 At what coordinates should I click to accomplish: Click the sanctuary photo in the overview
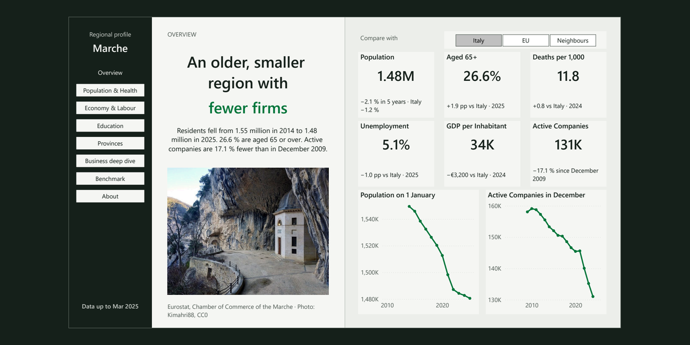[248, 231]
